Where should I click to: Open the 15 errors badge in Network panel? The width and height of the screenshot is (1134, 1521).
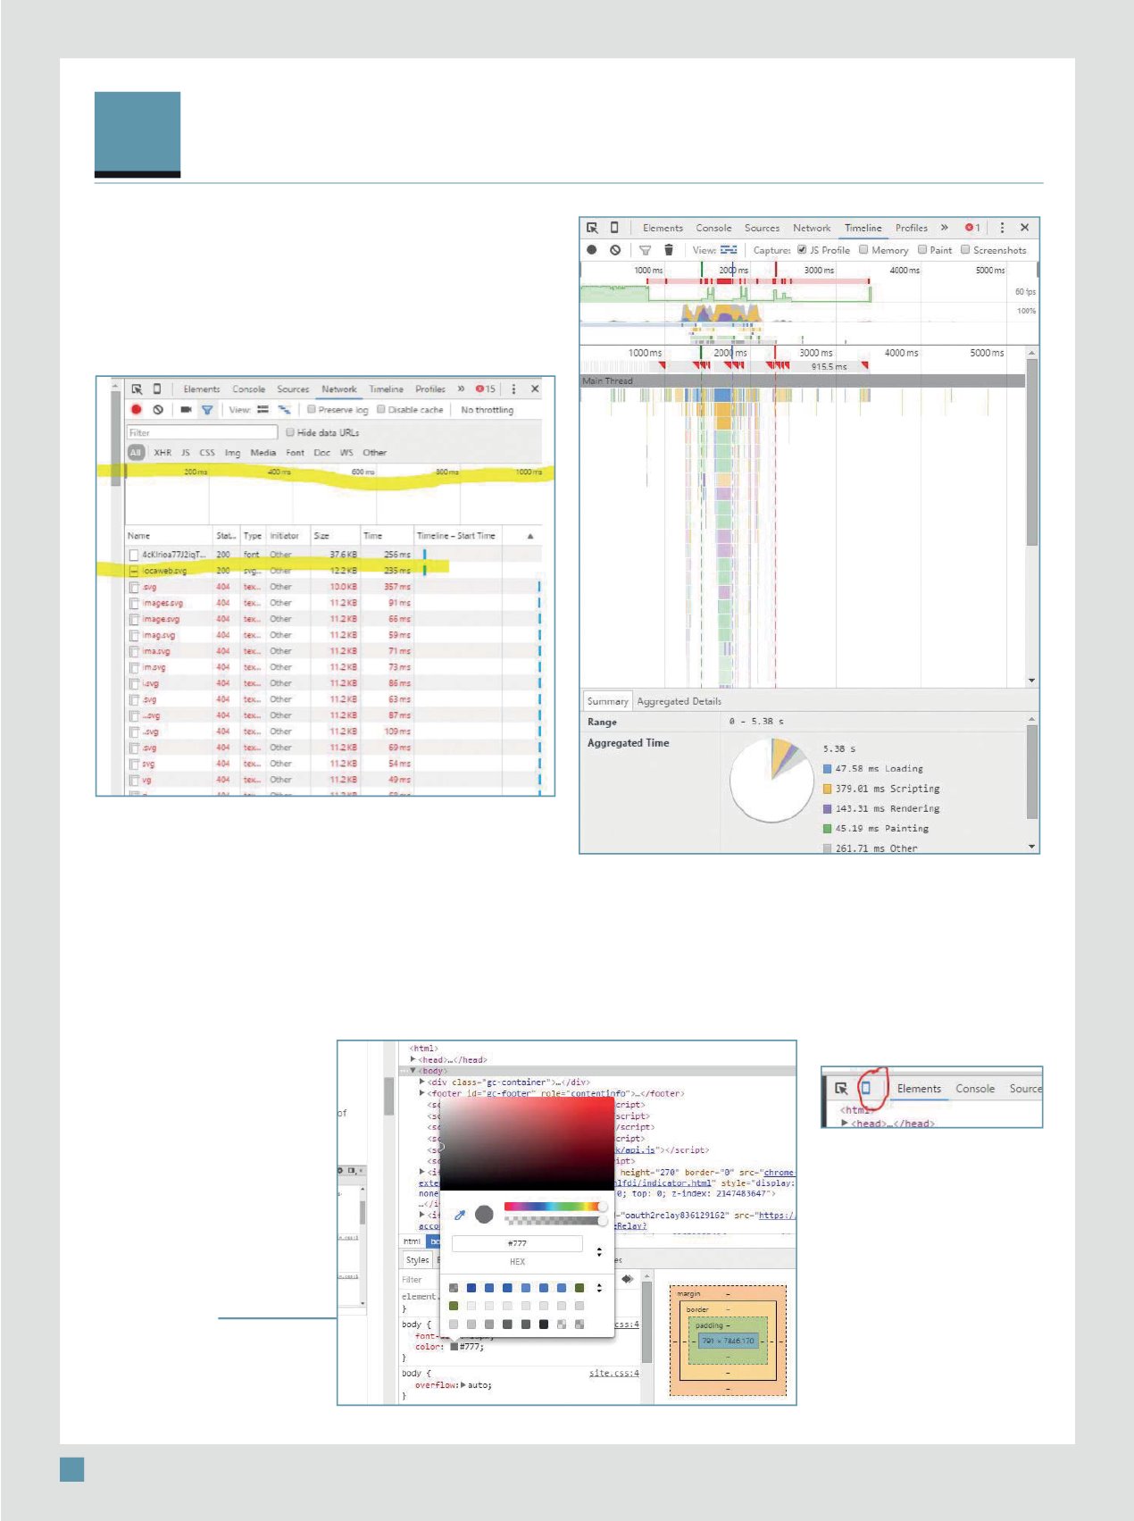coord(486,389)
